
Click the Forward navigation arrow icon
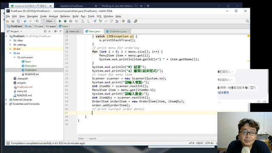(x=31, y=21)
